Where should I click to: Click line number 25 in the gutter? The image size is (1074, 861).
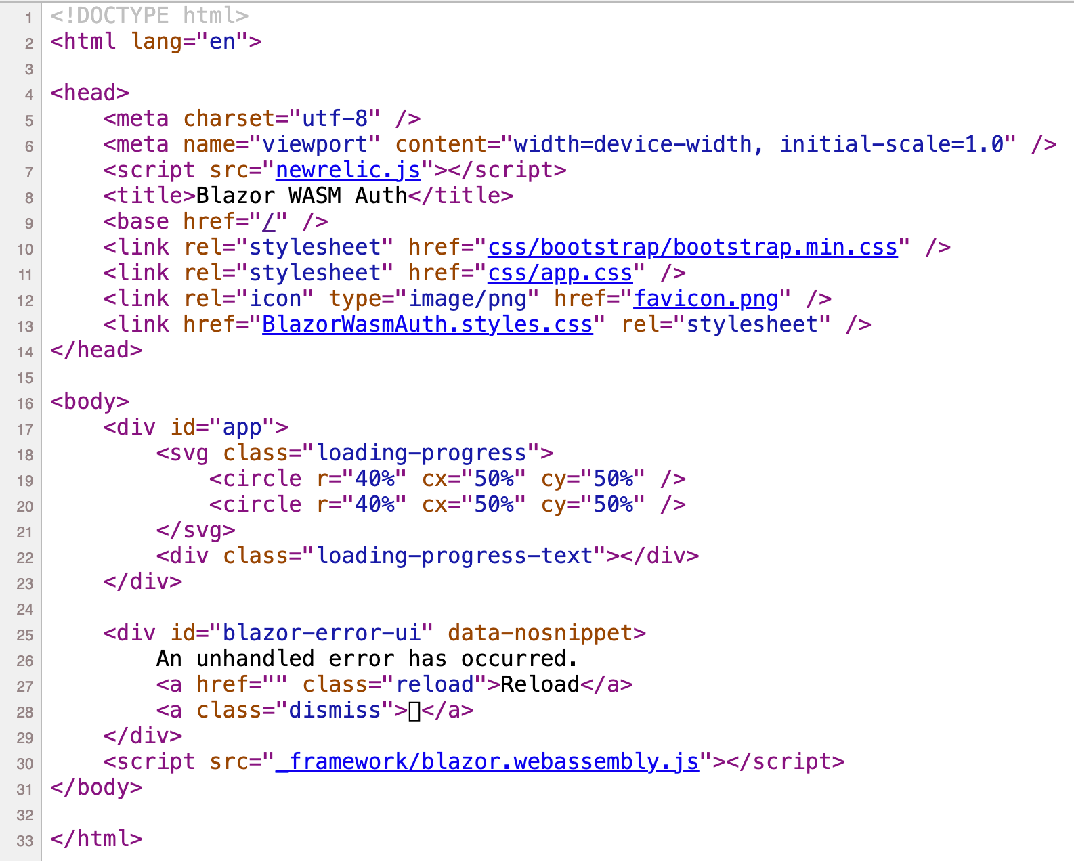click(25, 635)
